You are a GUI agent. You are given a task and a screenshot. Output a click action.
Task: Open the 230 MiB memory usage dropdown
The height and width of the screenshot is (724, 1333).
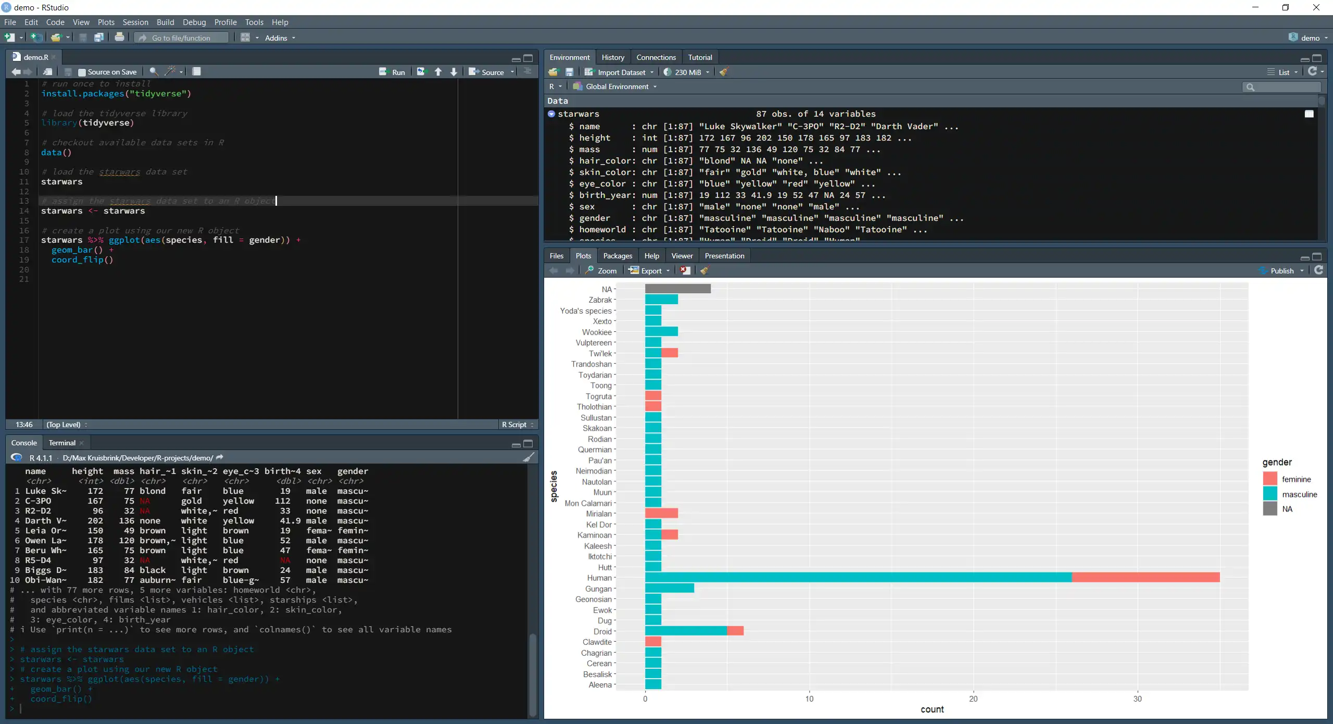click(687, 72)
